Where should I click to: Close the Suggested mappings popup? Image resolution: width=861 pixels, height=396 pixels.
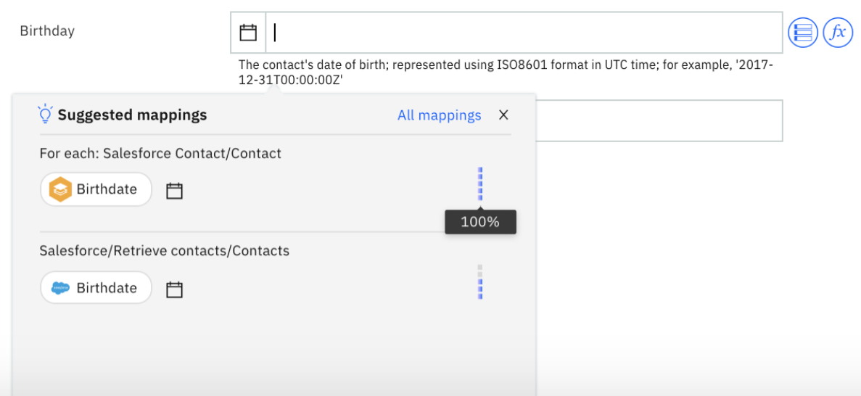[x=503, y=115]
